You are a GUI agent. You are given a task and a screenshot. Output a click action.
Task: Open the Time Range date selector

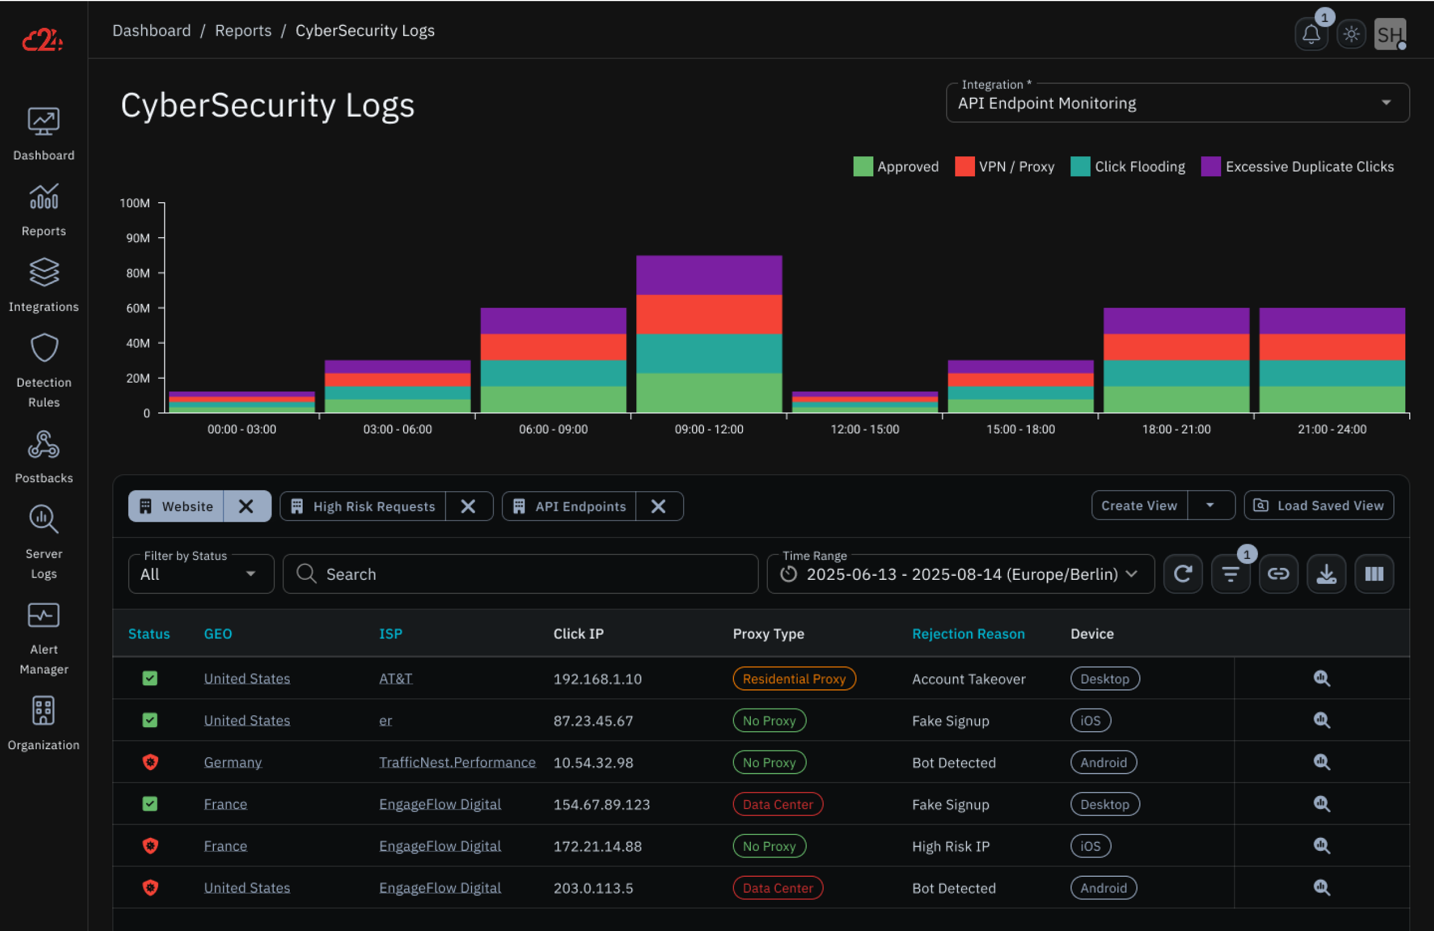960,574
